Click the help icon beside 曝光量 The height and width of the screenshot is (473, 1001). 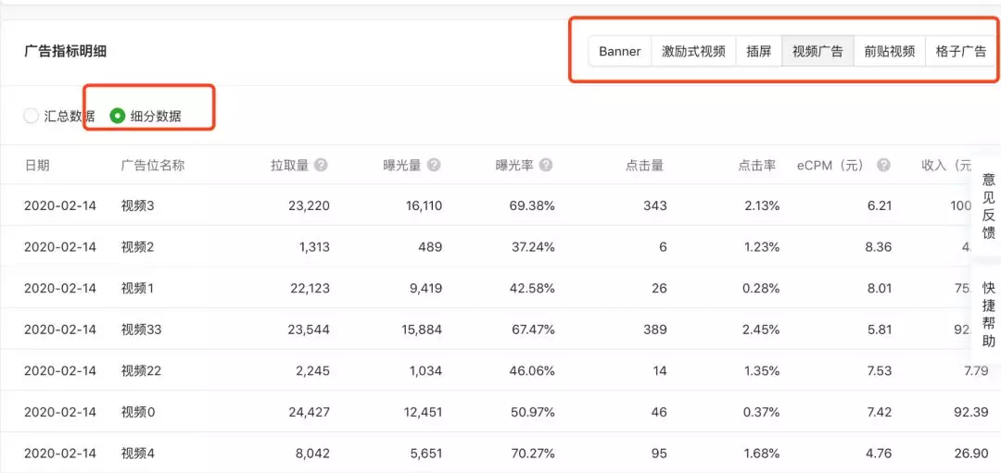(x=434, y=165)
